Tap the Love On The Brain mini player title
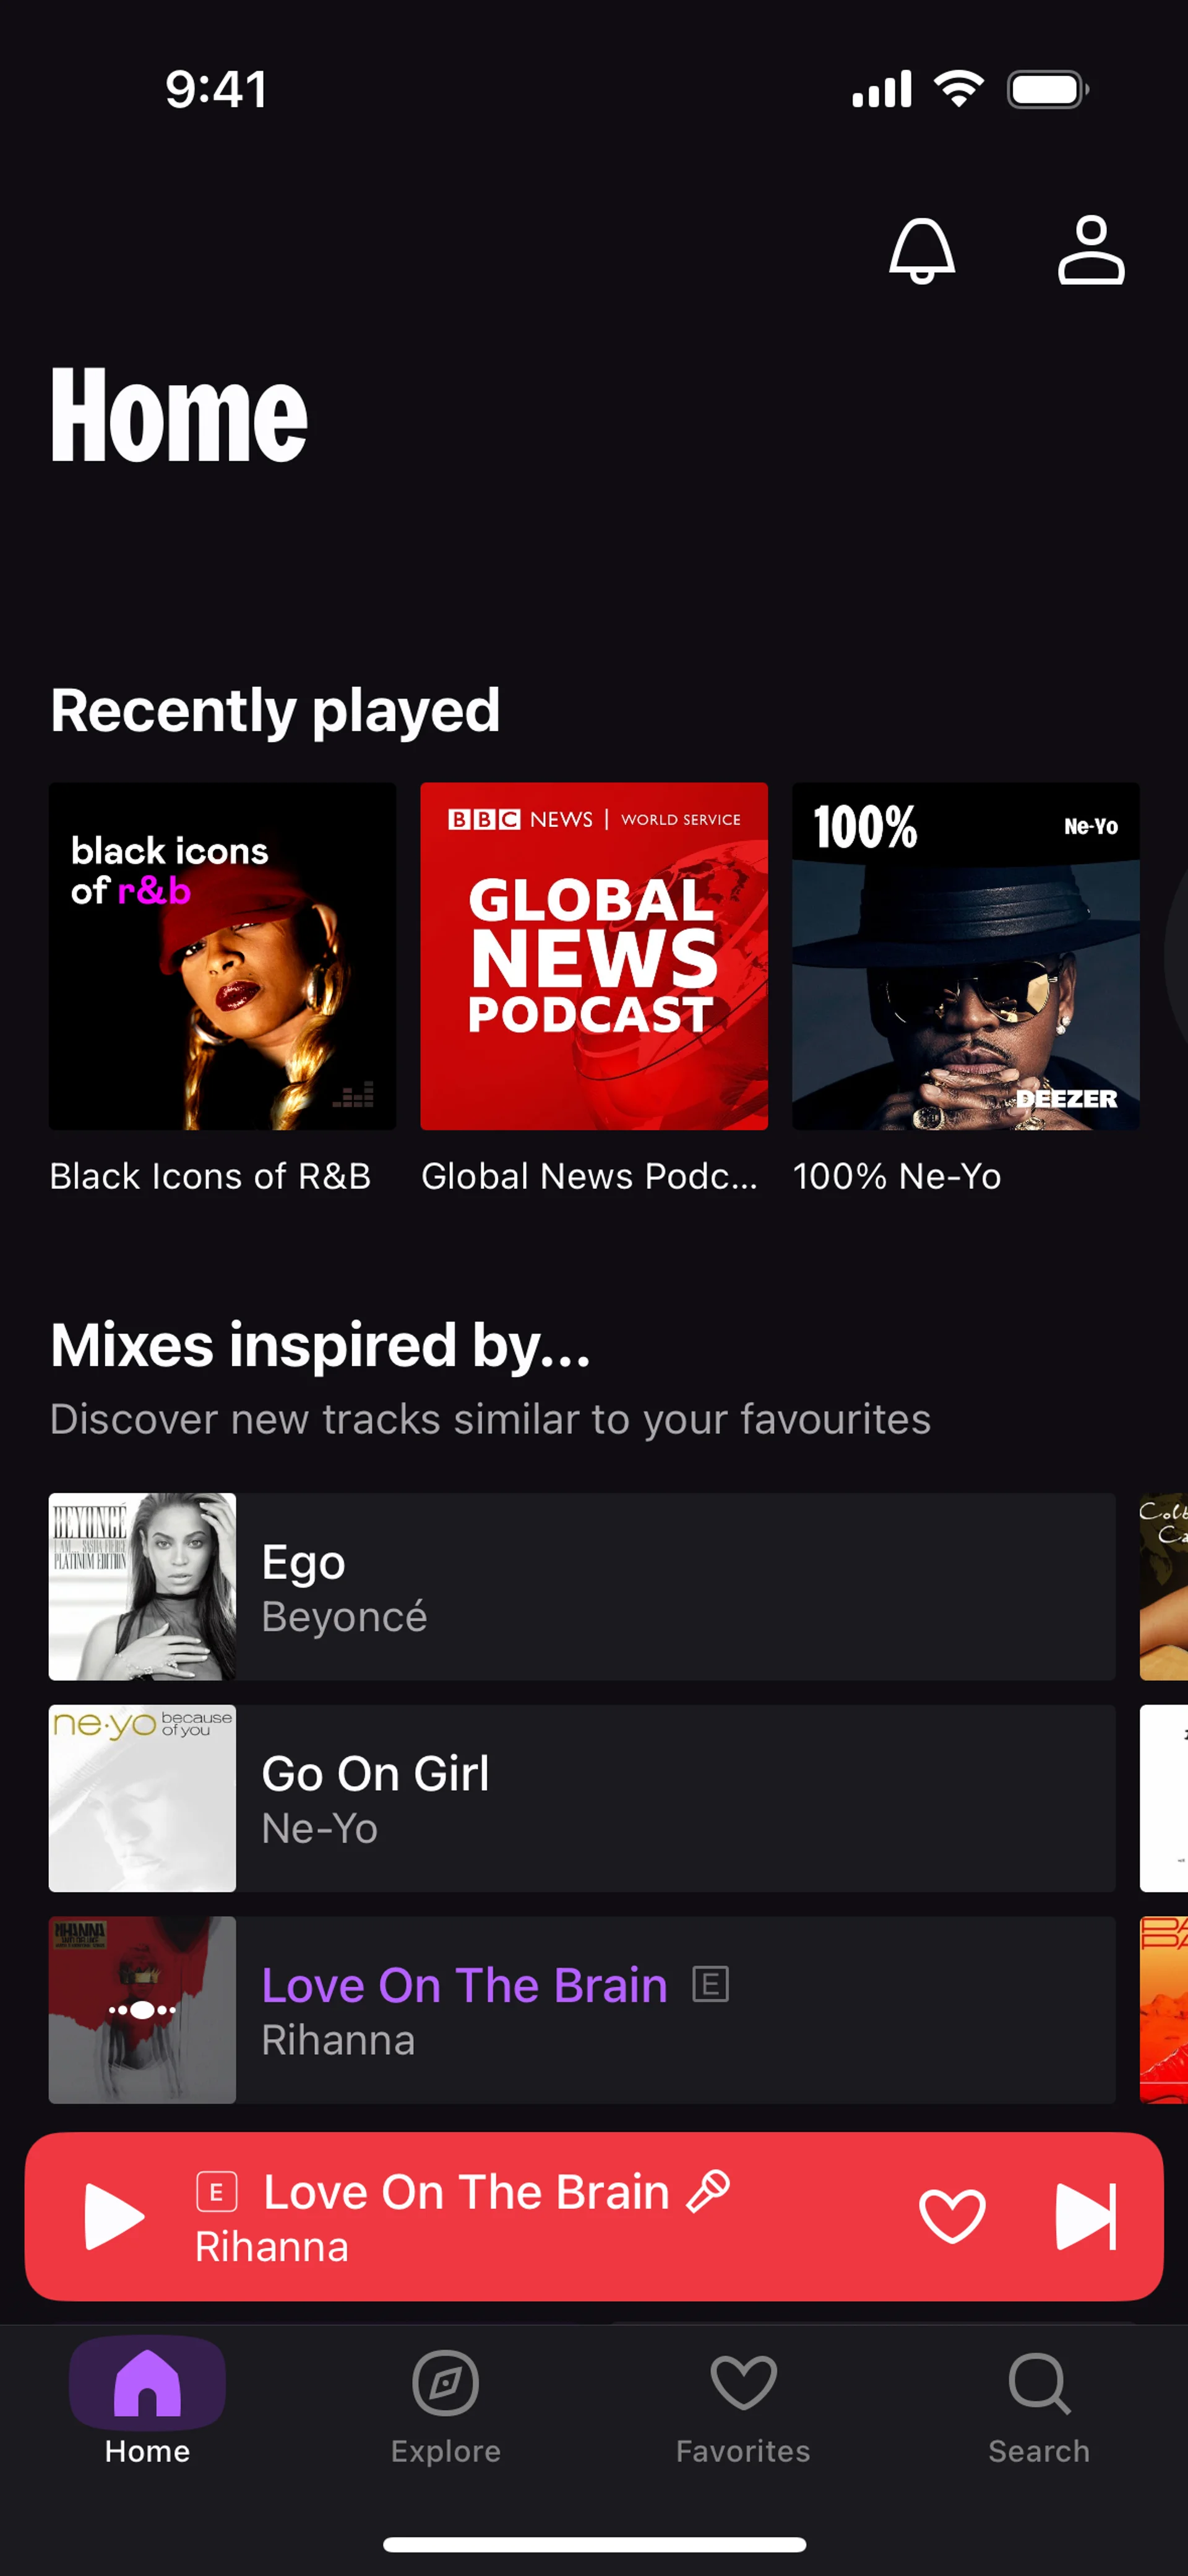1188x2576 pixels. [466, 2192]
